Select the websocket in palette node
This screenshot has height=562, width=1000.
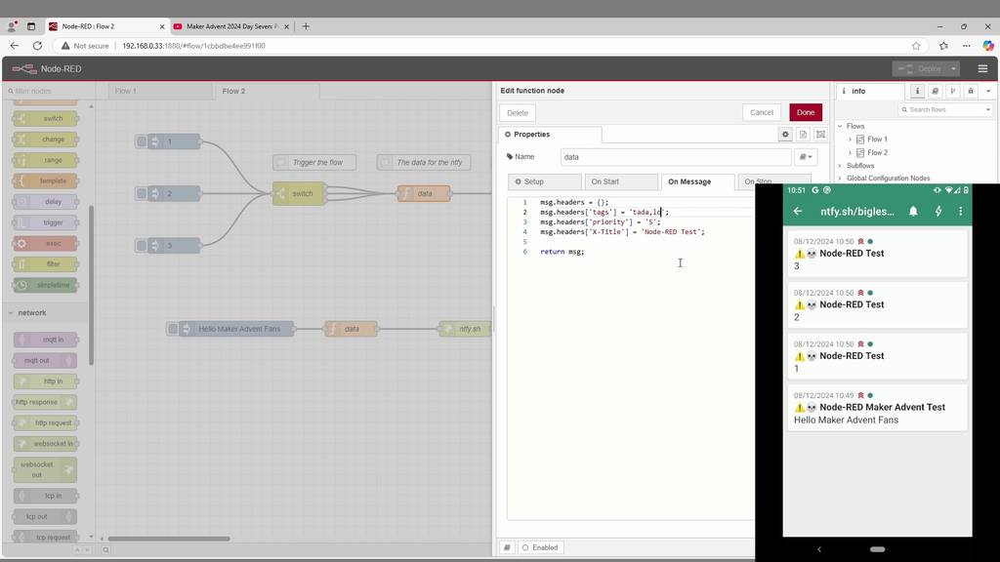(45, 444)
